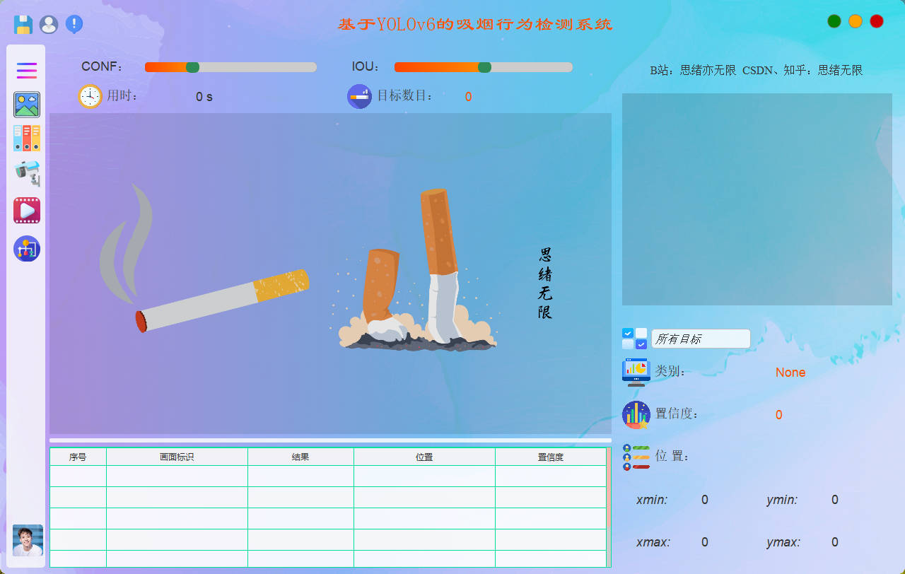Click the title 基于YOLOv6的吸烟行为检测系统
This screenshot has width=905, height=574.
(475, 25)
